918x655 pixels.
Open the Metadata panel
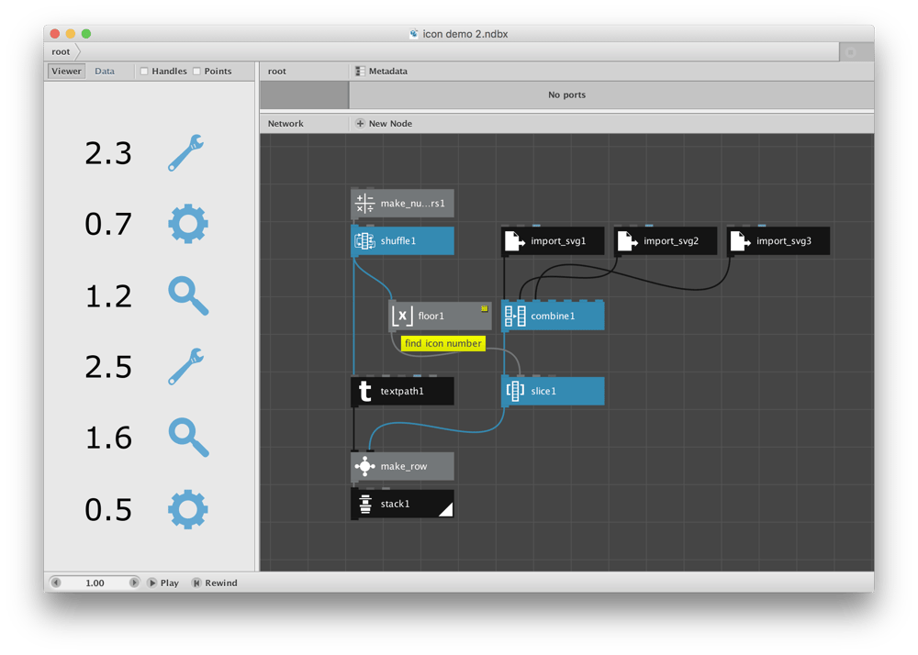(x=381, y=72)
